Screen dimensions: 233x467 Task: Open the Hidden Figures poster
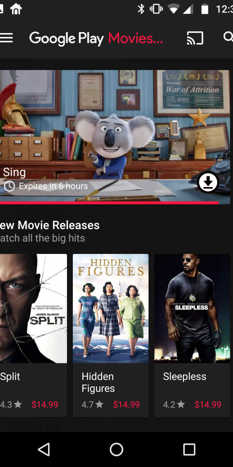pos(111,309)
